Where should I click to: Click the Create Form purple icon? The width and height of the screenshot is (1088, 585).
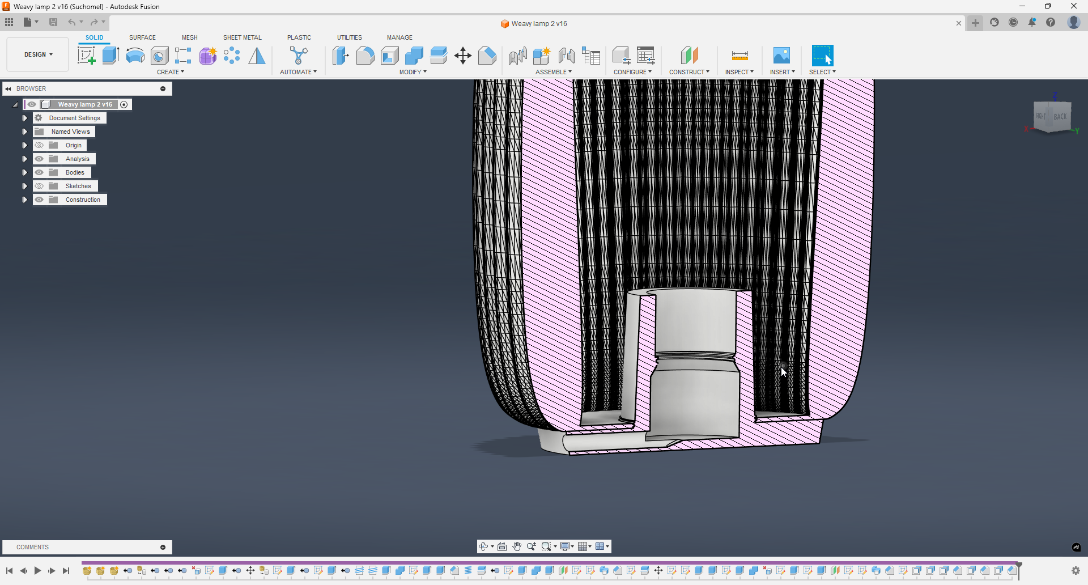(208, 56)
